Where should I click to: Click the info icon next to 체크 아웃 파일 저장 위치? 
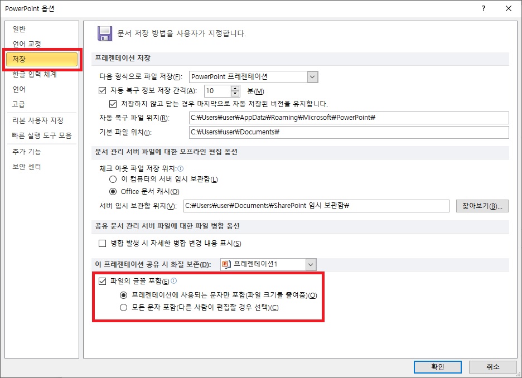pyautogui.click(x=181, y=169)
